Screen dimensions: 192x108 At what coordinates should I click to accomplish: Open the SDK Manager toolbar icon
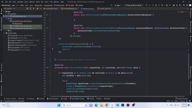point(180,5)
